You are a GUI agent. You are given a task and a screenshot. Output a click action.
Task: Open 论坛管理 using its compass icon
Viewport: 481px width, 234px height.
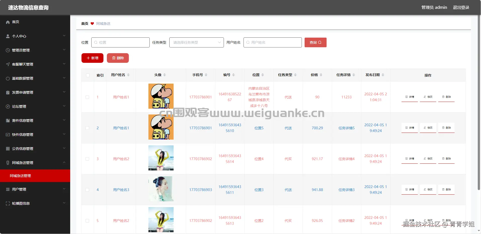pyautogui.click(x=8, y=106)
